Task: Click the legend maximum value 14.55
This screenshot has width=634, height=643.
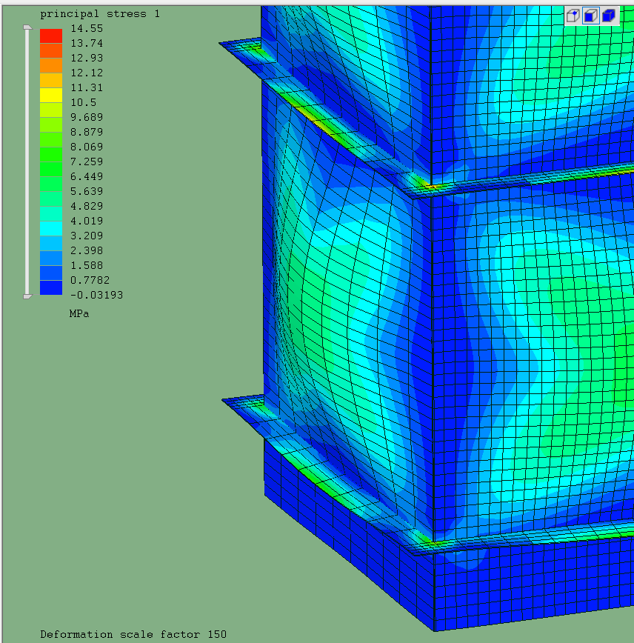Action: click(x=87, y=28)
